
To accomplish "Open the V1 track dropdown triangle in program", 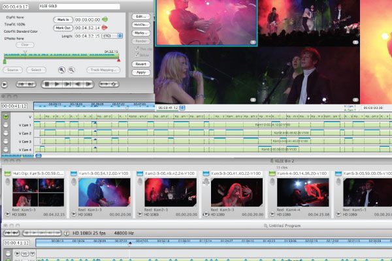I will [33, 254].
